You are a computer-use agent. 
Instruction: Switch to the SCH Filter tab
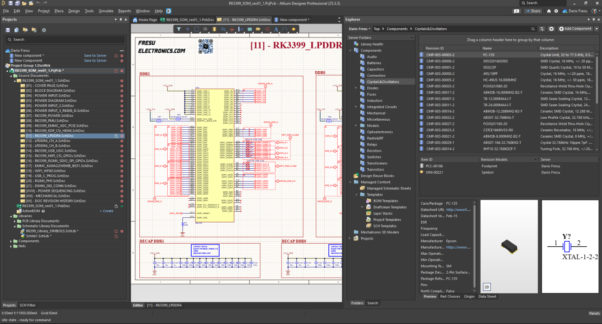(27, 305)
